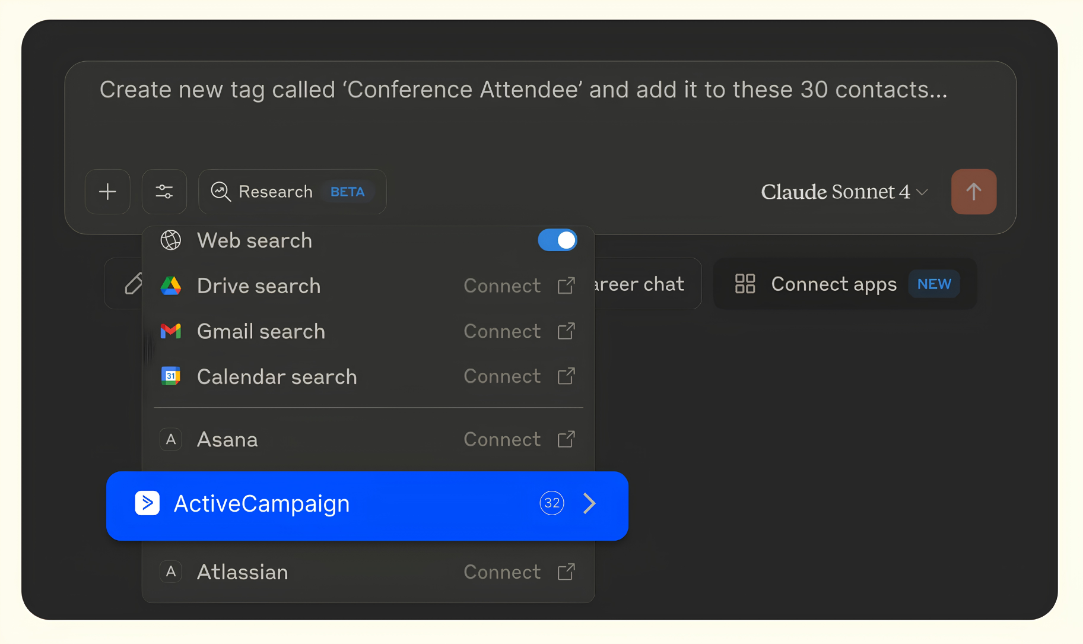This screenshot has width=1083, height=644.
Task: Click the Connect apps grid icon
Action: click(745, 284)
